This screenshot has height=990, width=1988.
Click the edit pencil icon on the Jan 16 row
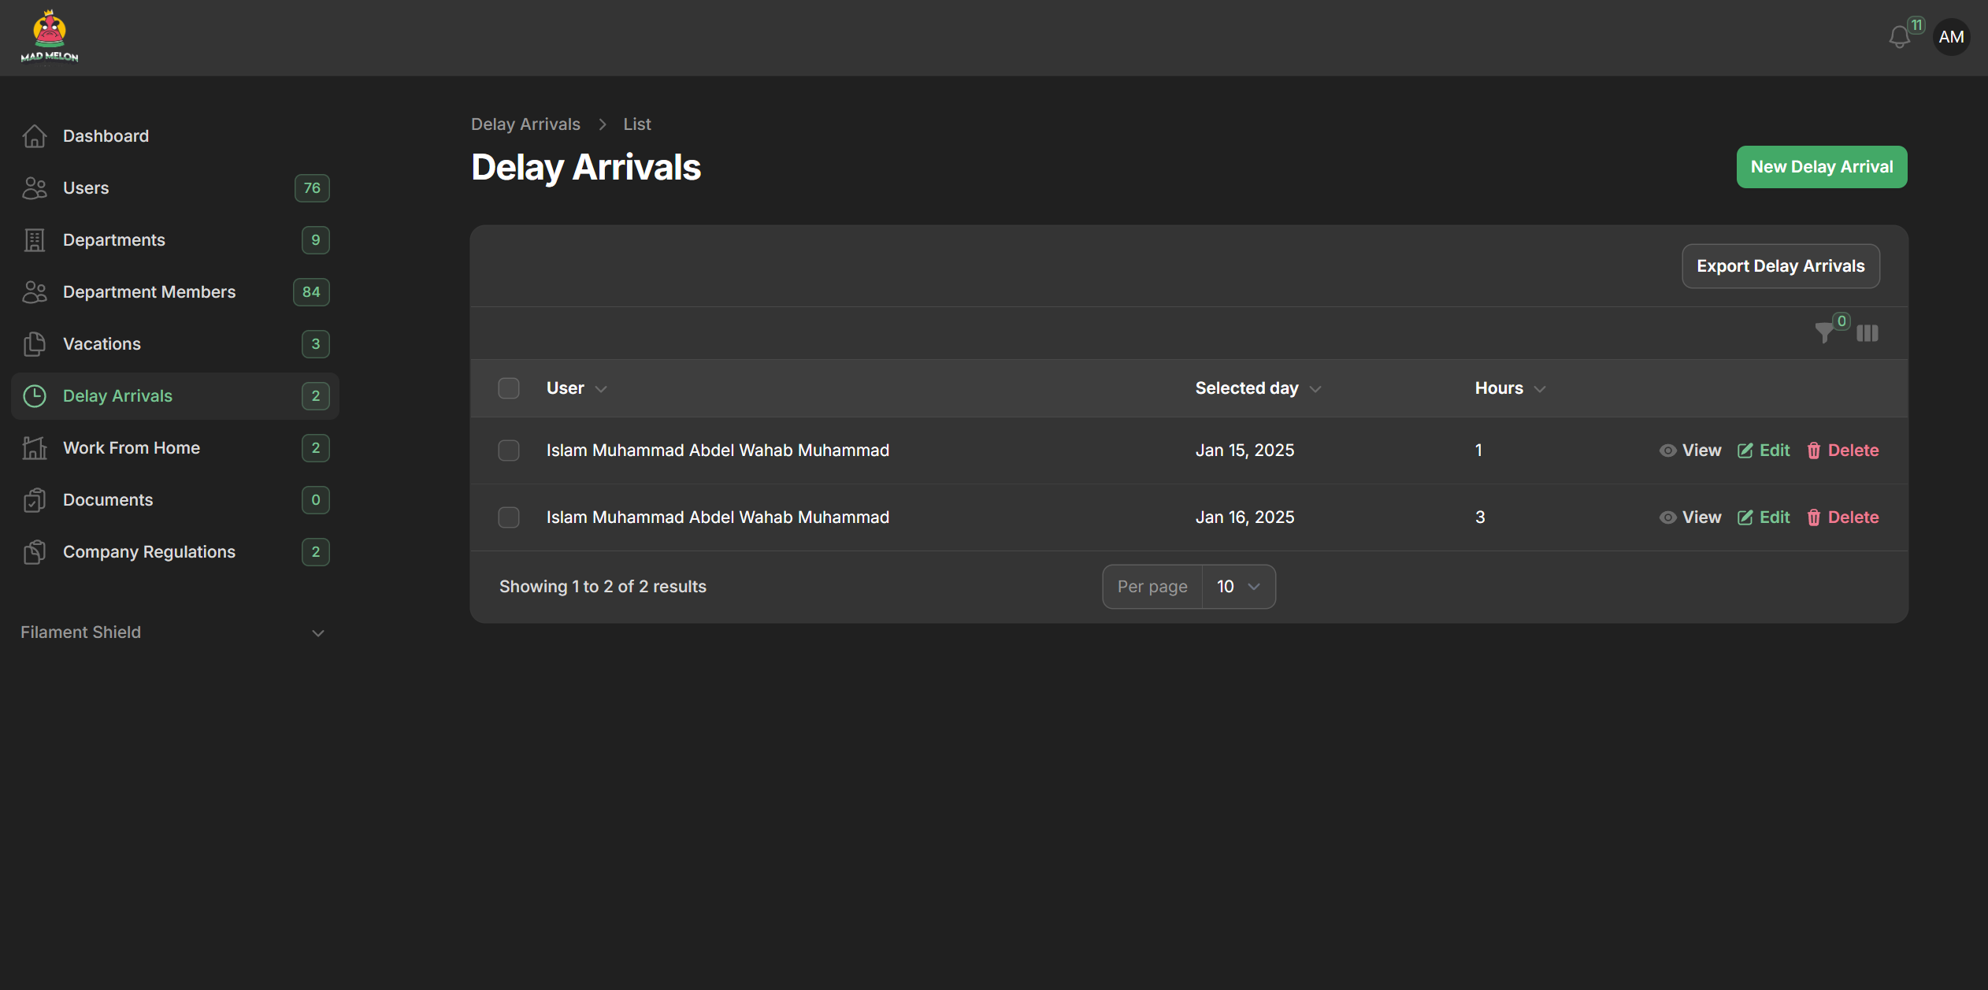point(1745,517)
